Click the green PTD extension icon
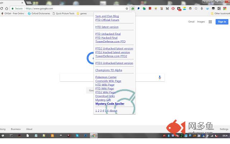This screenshot has width=230, height=144. [x=133, y=9]
